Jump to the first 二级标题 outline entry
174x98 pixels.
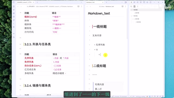(136, 13)
